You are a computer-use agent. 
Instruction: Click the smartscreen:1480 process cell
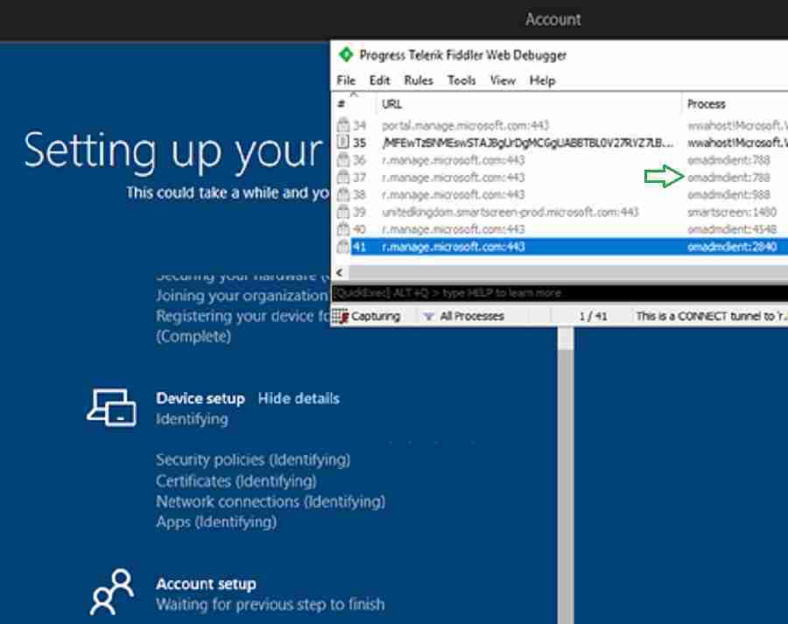tap(732, 212)
